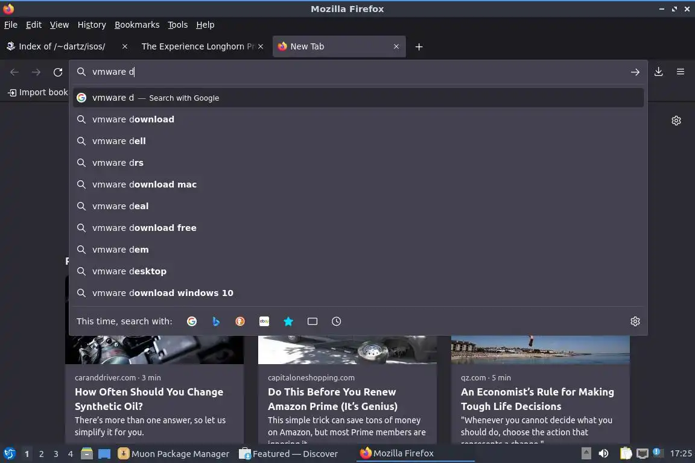Show desktop using the blue taskbar icon
This screenshot has height=463, width=695.
click(104, 454)
